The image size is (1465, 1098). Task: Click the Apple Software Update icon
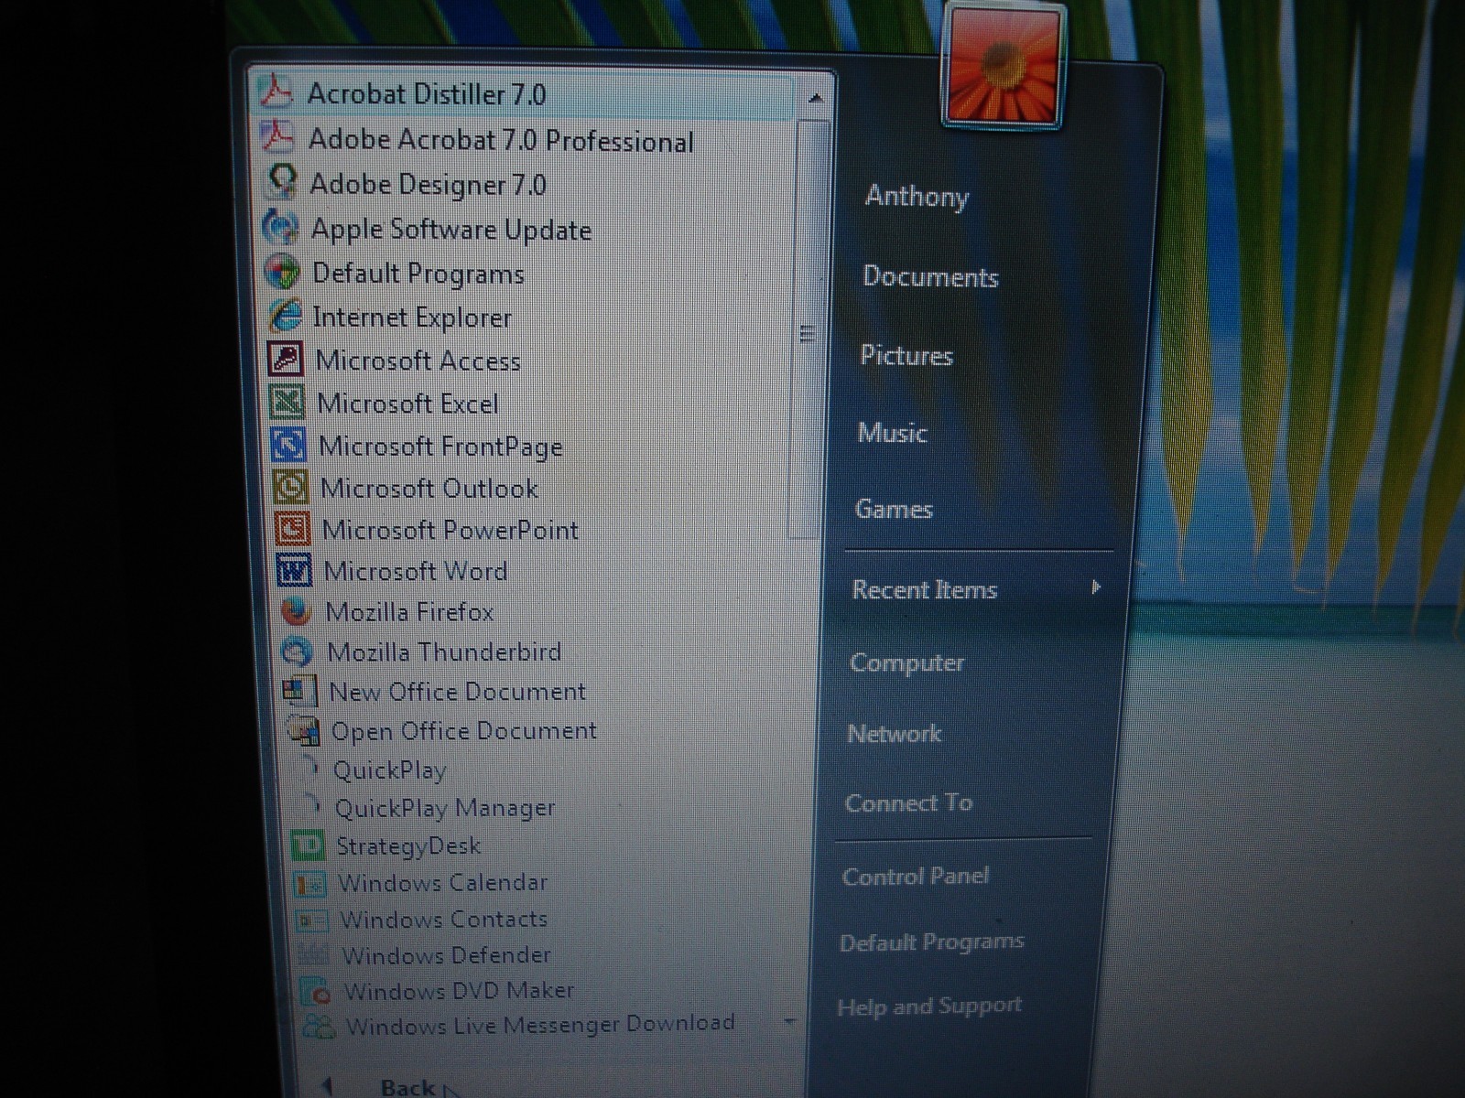coord(280,226)
